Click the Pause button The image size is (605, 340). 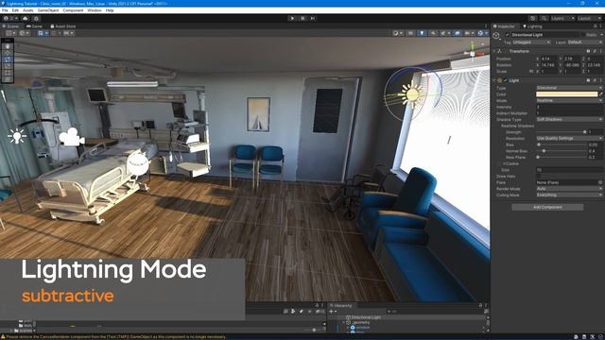click(x=302, y=18)
